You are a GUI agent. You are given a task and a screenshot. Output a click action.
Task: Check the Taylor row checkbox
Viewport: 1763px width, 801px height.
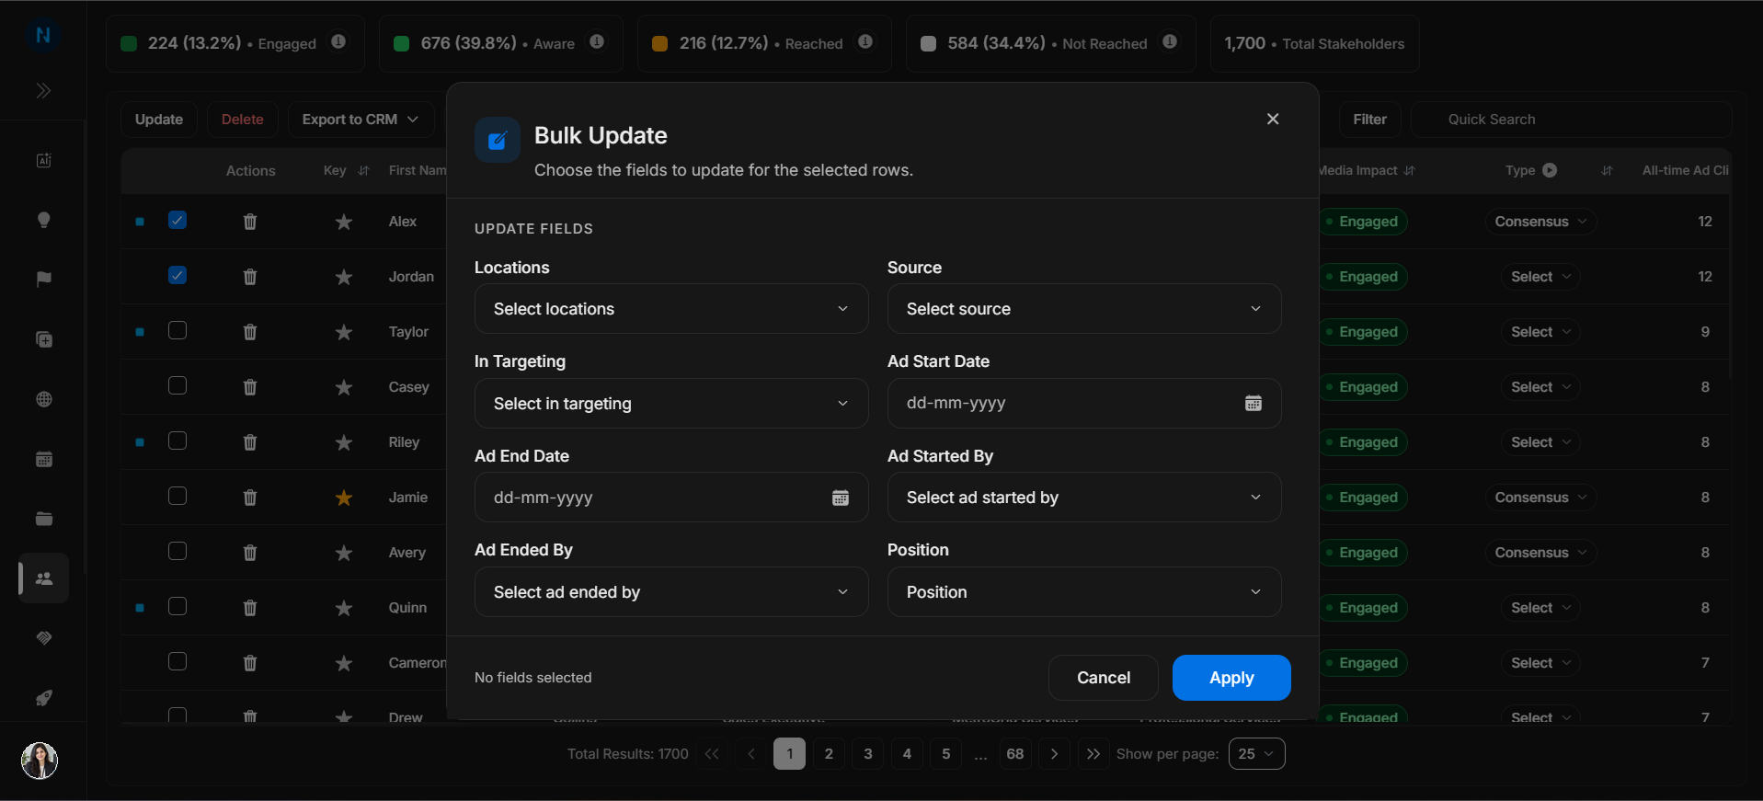pos(177,330)
